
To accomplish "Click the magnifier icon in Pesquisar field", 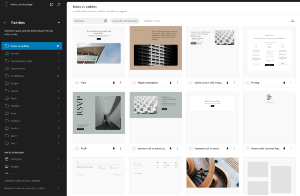I will [105, 21].
